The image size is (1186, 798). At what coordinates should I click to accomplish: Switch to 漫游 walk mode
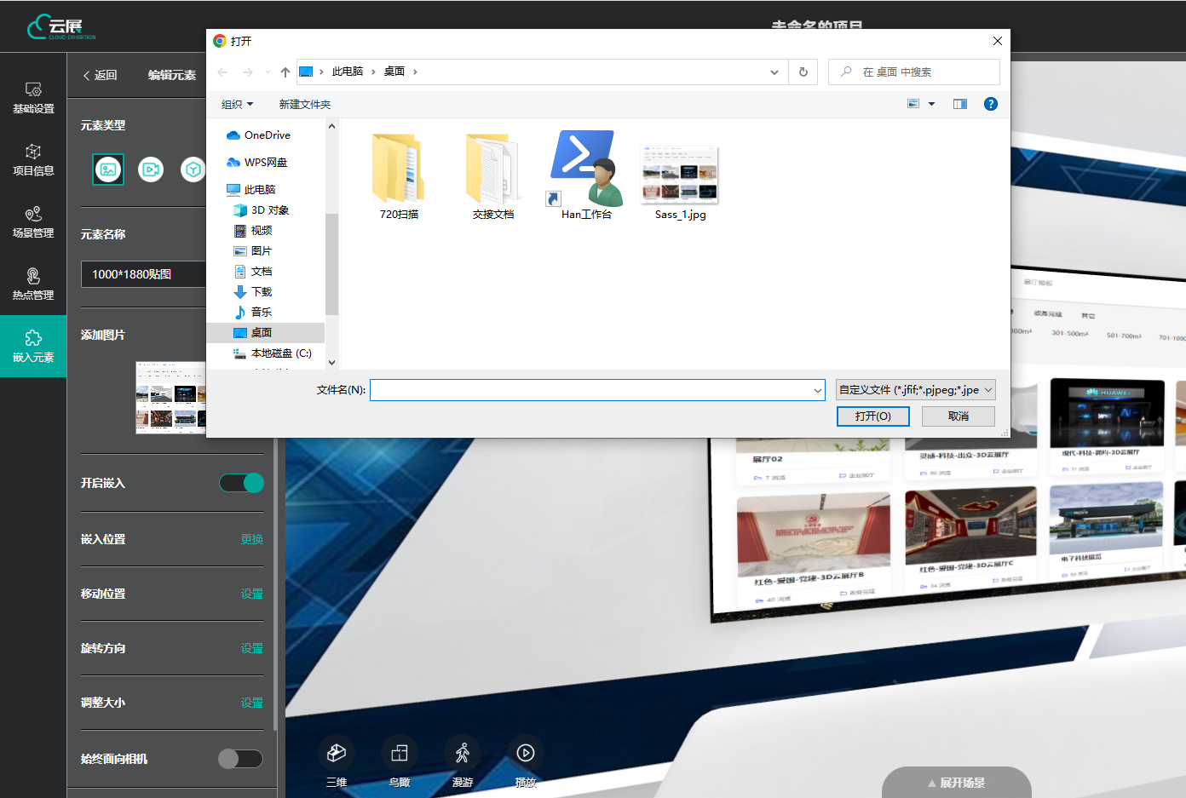click(463, 753)
